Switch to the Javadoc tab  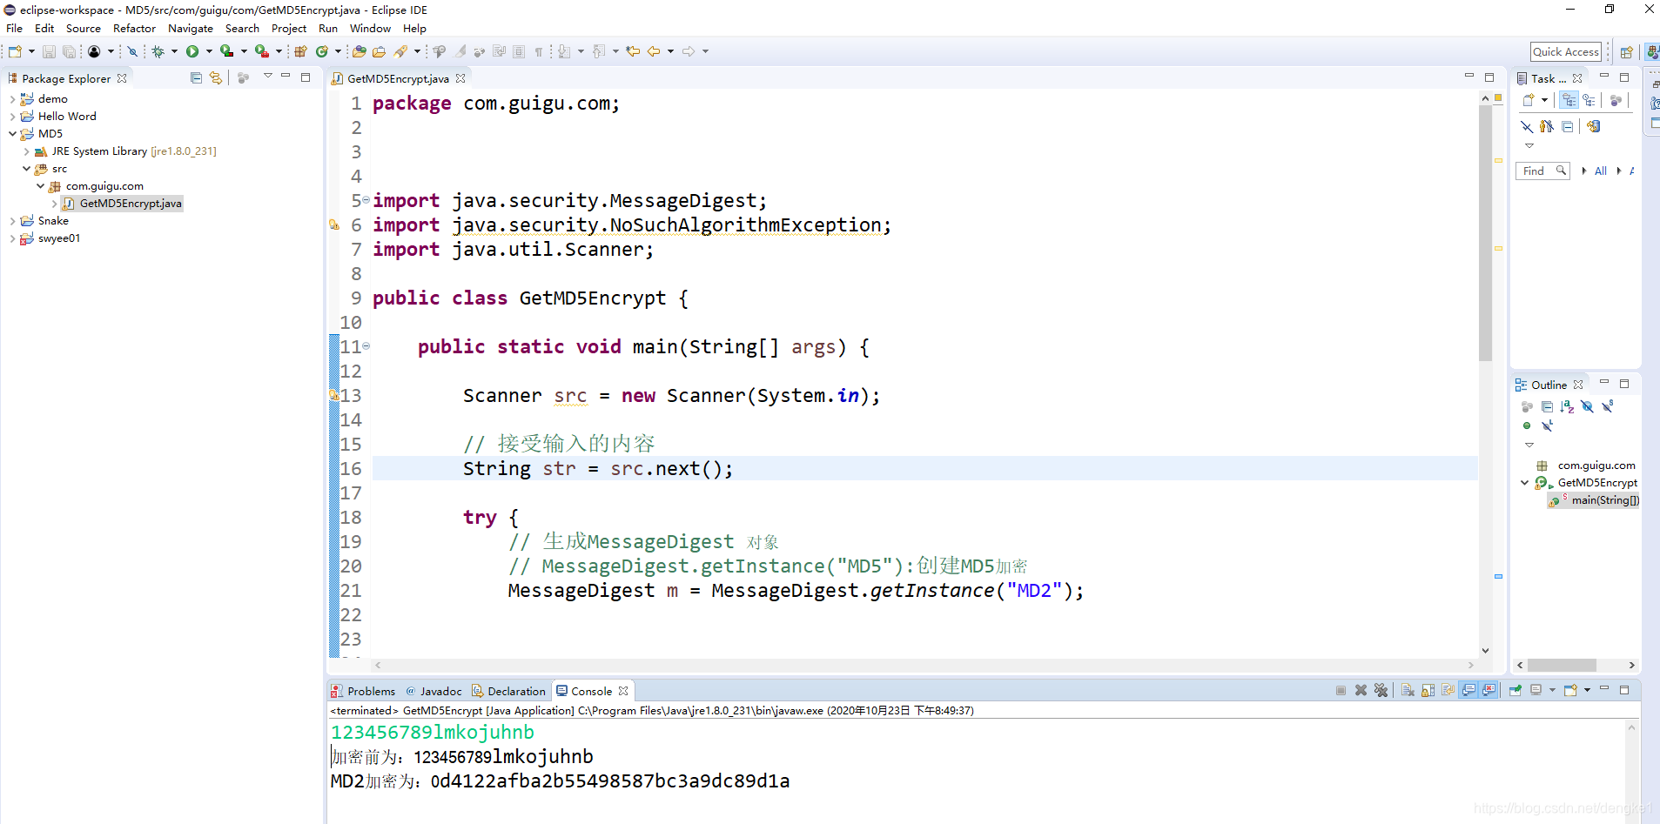(433, 691)
